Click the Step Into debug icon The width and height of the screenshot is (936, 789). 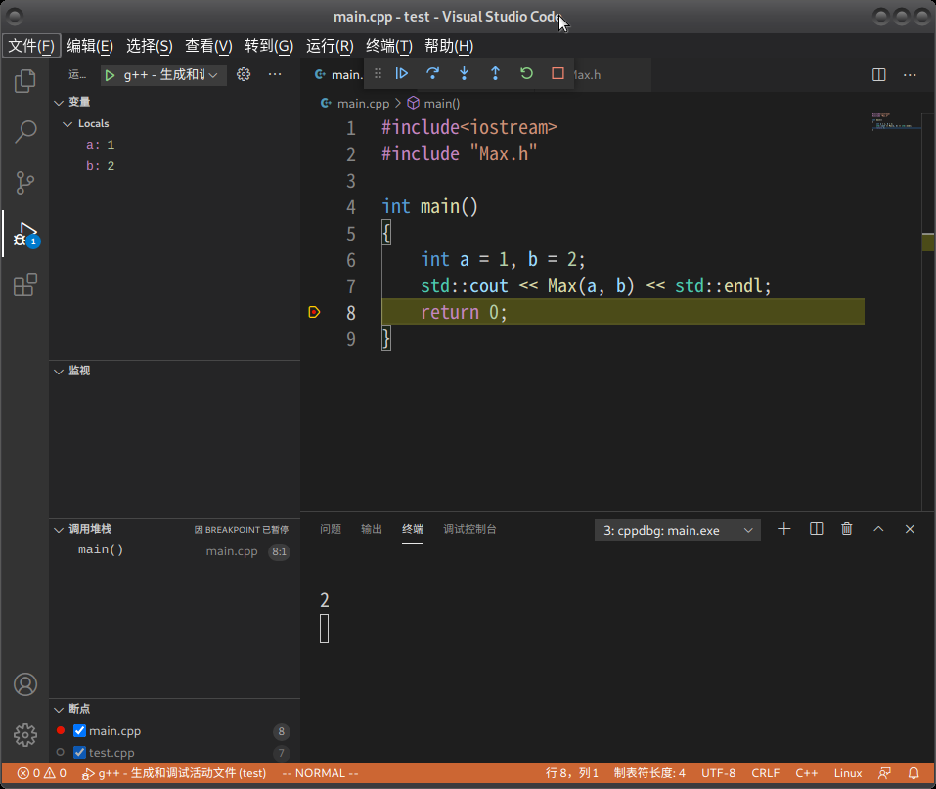464,73
